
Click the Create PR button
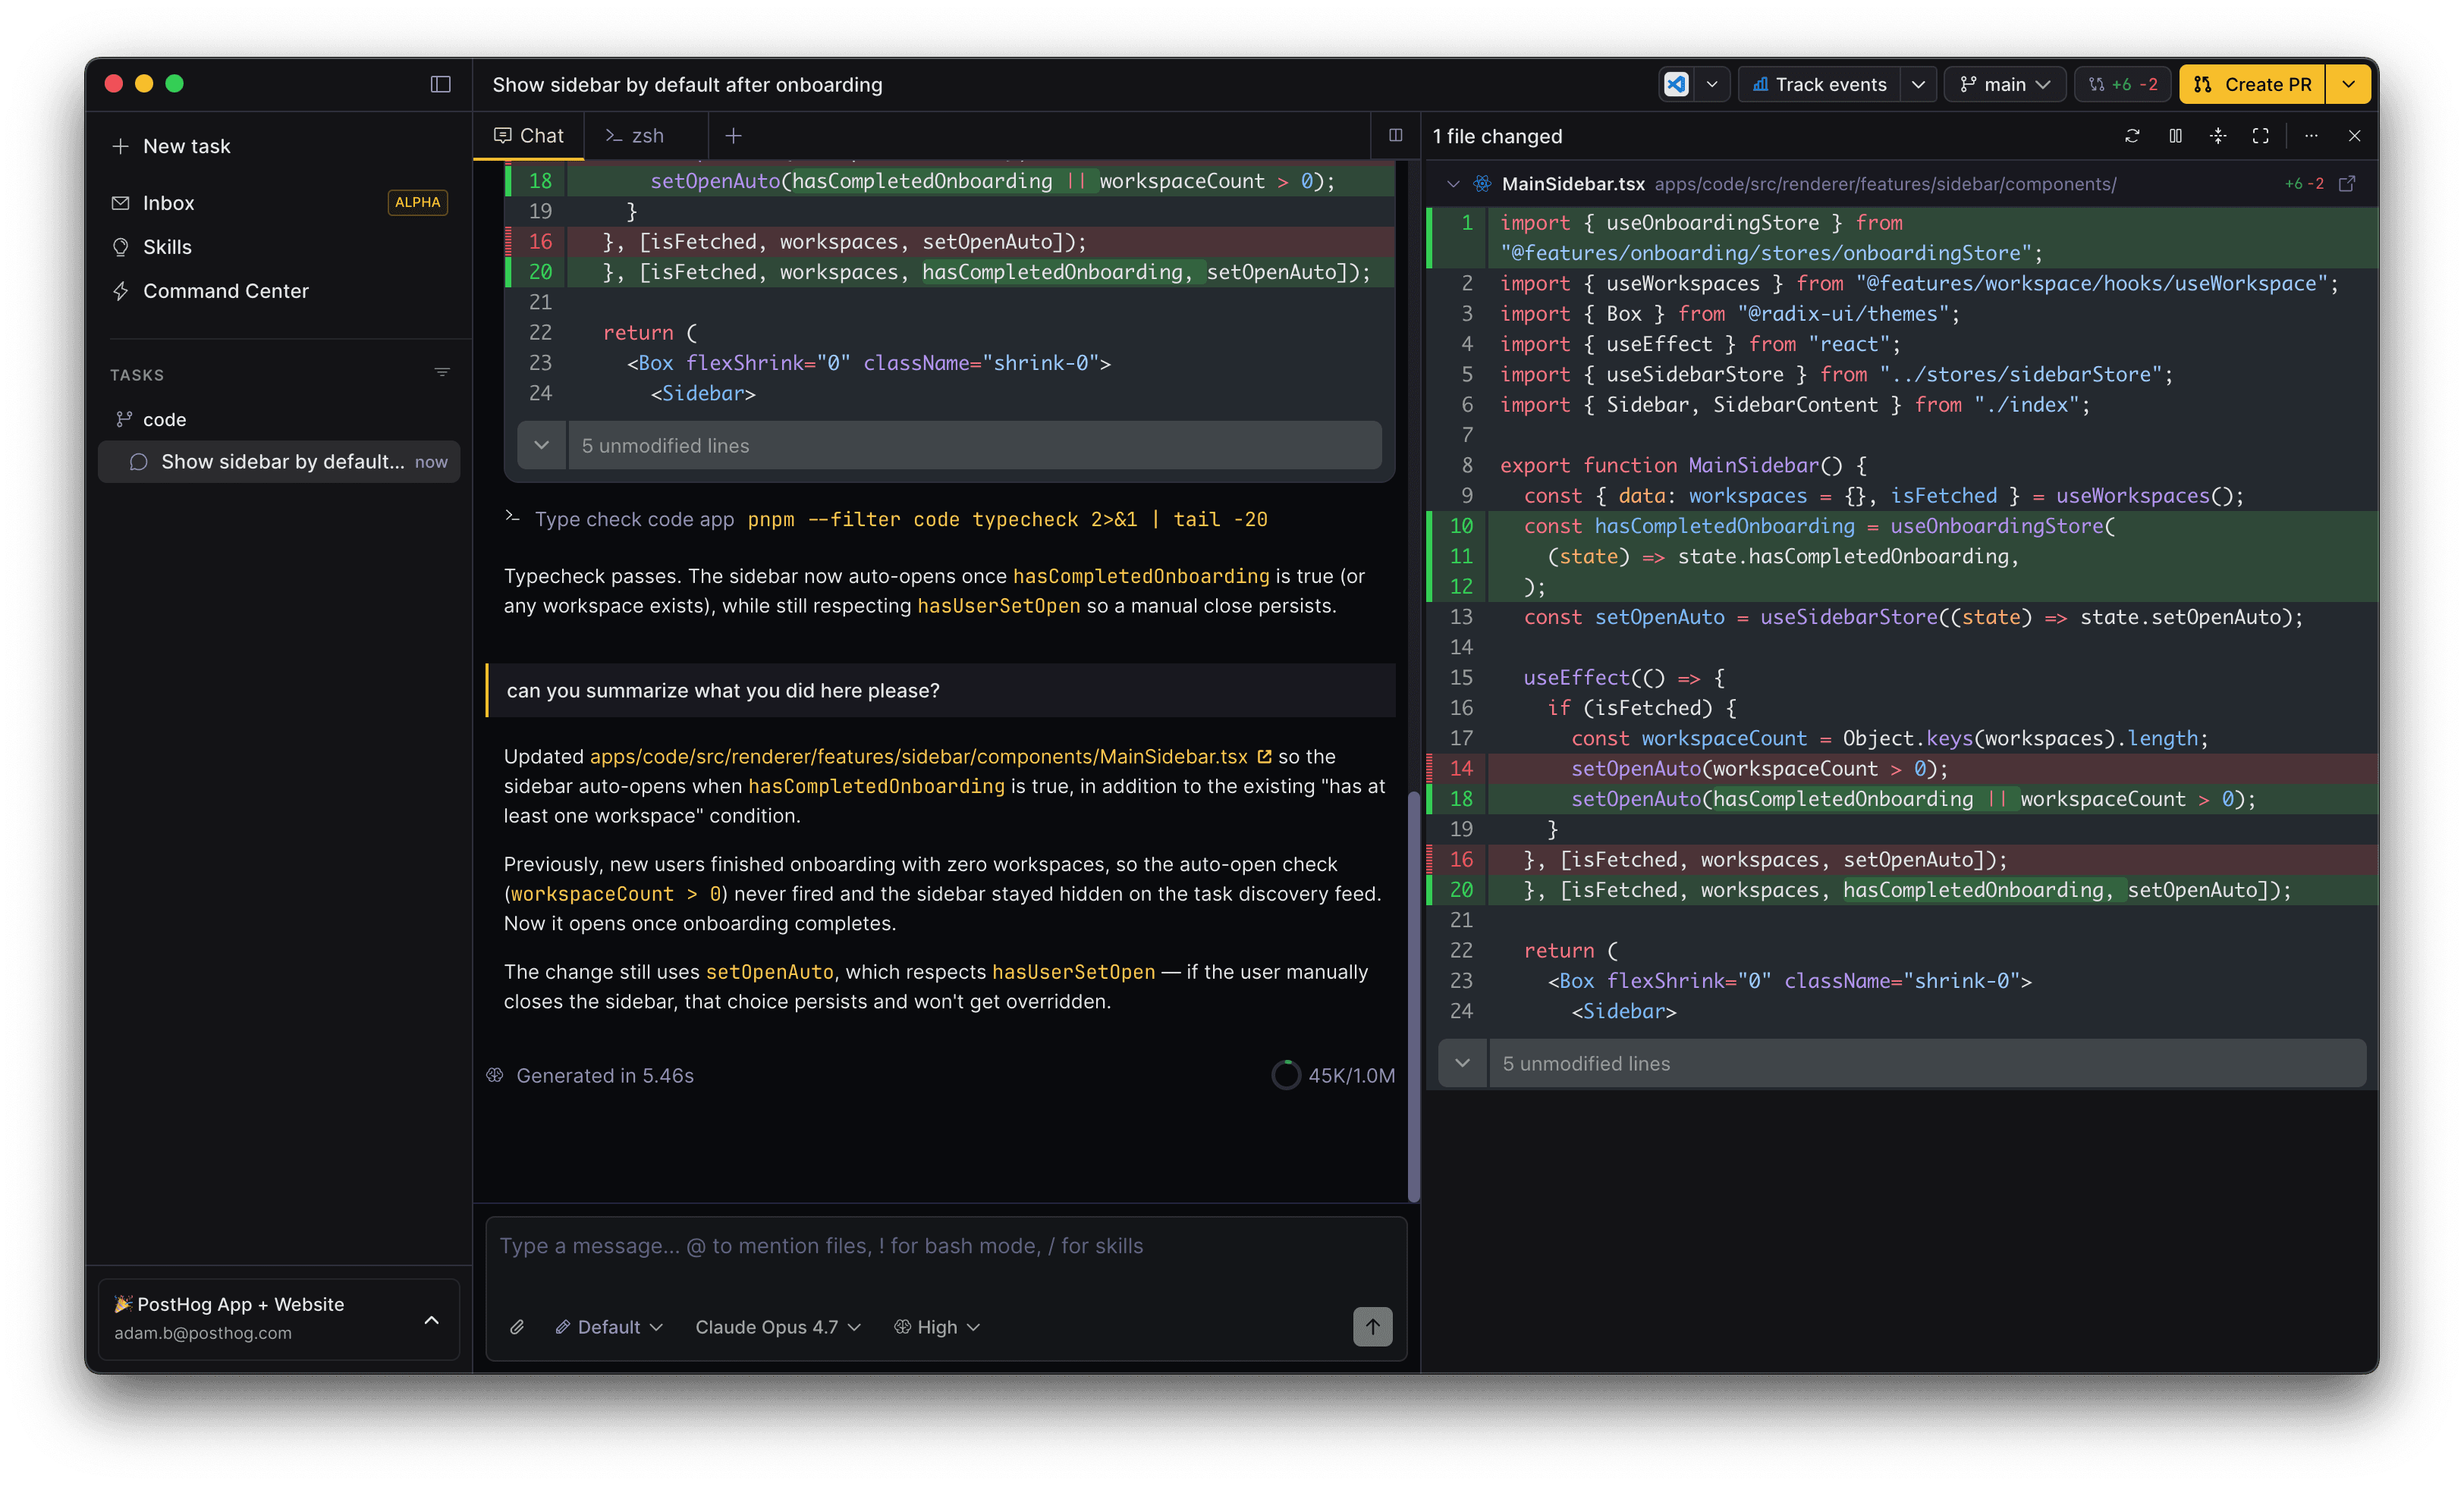(x=2252, y=84)
